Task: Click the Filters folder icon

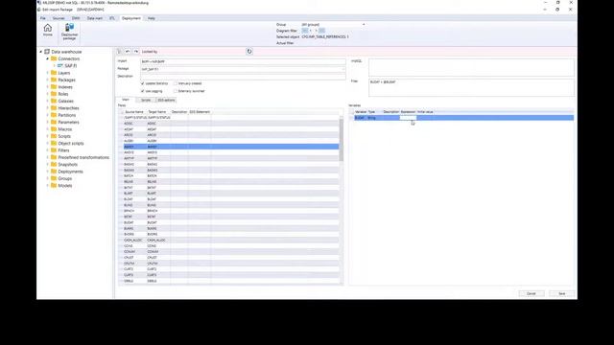Action: [x=54, y=150]
